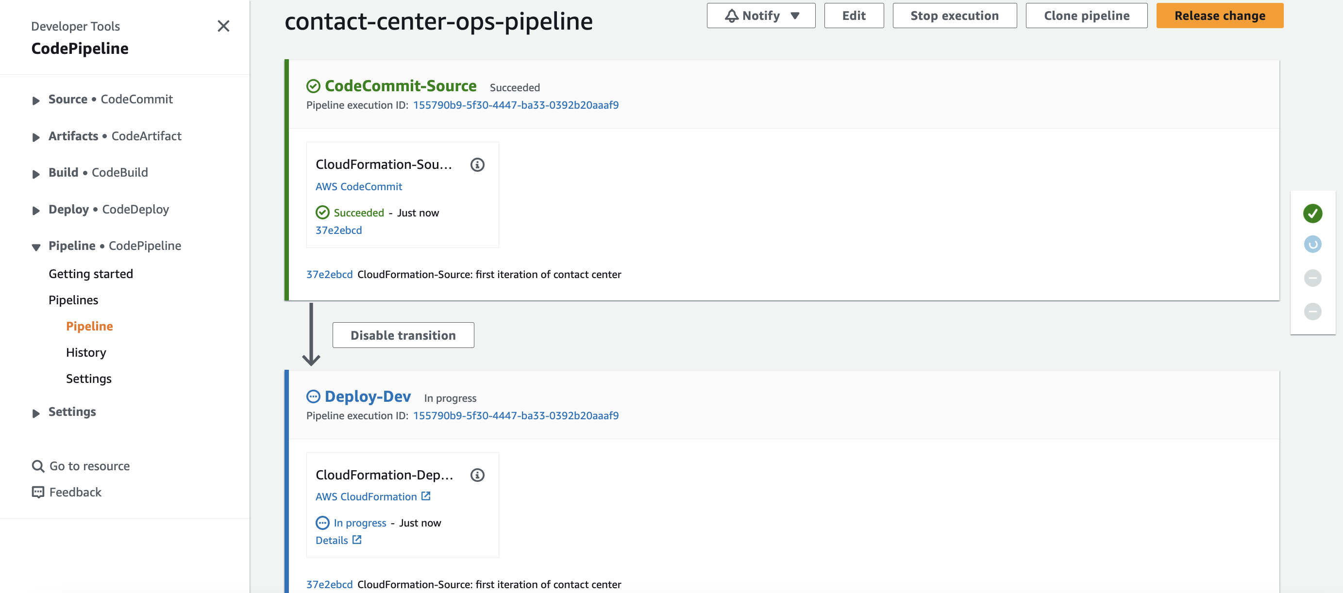Click the green succeeded stage indicator icon
The image size is (1343, 593).
[x=1312, y=213]
